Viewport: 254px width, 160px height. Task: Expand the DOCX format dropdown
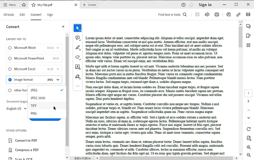[x=58, y=48]
